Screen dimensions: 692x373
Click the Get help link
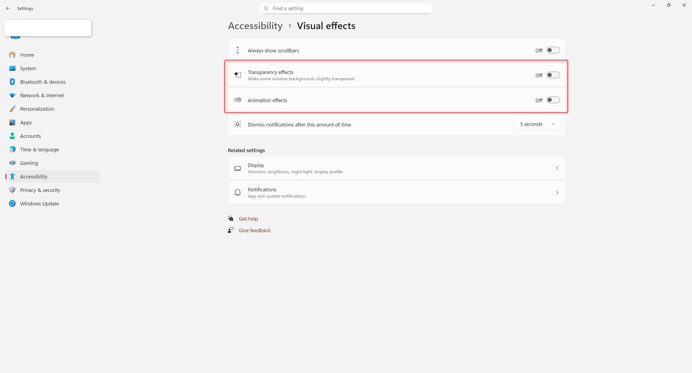(248, 219)
